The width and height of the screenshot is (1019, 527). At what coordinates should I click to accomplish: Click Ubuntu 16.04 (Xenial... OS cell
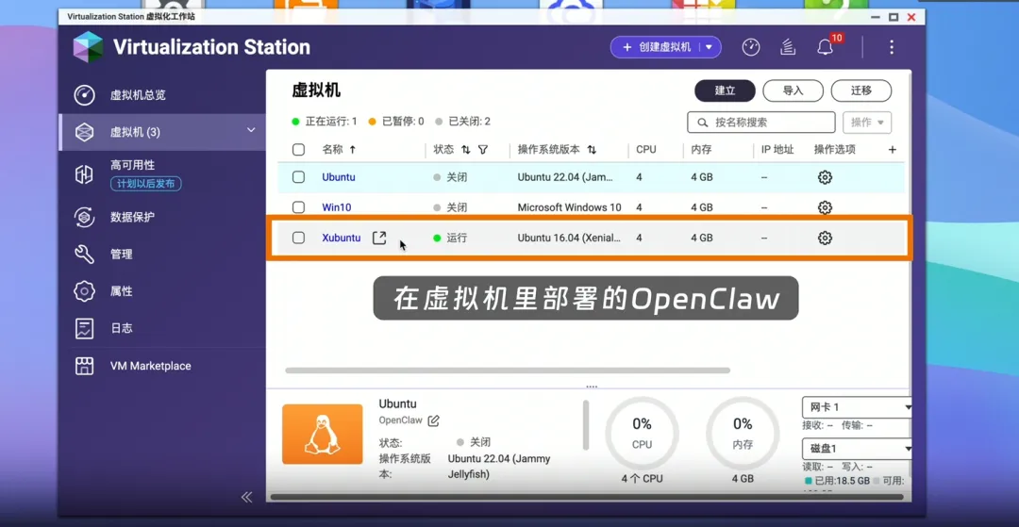point(569,238)
